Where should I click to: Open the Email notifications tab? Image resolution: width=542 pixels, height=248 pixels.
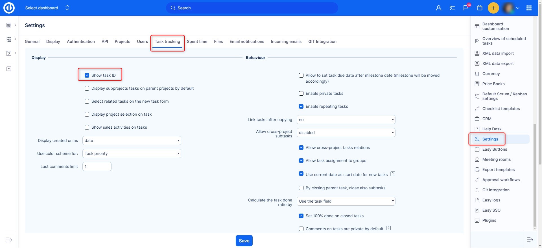coord(247,41)
